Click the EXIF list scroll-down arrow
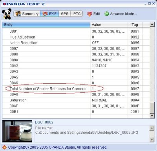The width and height of the screenshot is (157, 151). click(152, 116)
